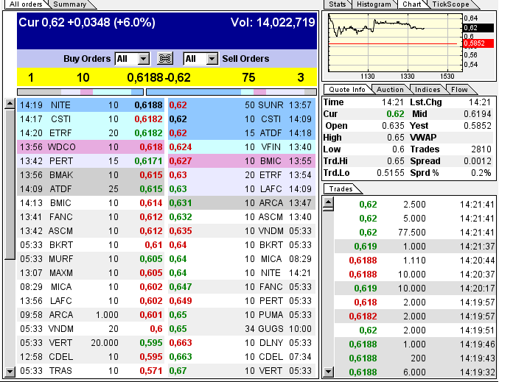This screenshot has height=382, width=513.
Task: Select the Quote Info tab
Action: point(347,90)
